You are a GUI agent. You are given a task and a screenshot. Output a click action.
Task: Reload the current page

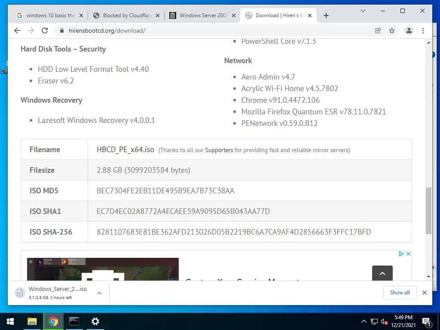click(x=45, y=31)
